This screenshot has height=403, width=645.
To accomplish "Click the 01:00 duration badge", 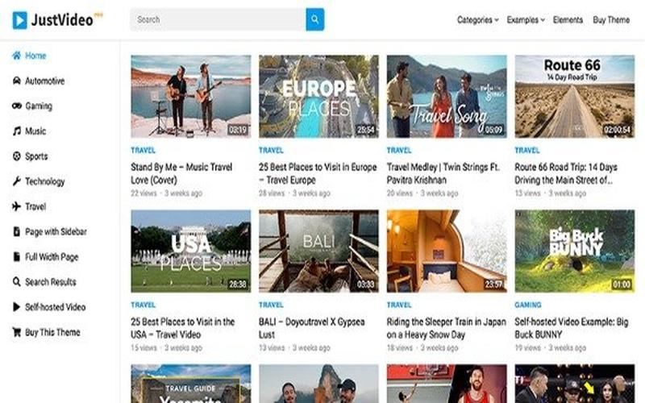I will point(622,285).
